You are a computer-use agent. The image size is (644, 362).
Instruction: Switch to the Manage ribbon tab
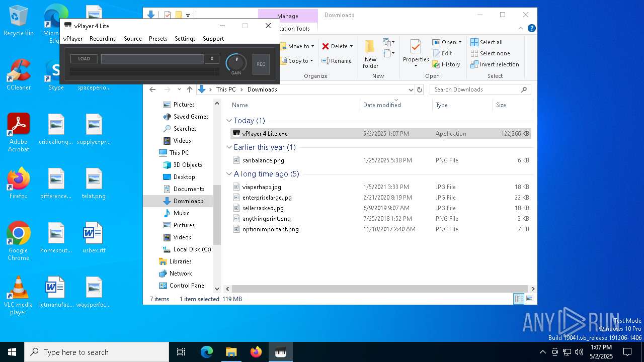(x=288, y=16)
